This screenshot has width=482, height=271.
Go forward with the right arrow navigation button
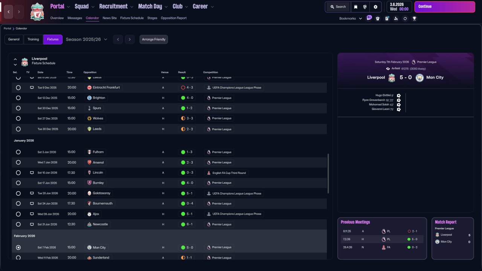[19, 12]
